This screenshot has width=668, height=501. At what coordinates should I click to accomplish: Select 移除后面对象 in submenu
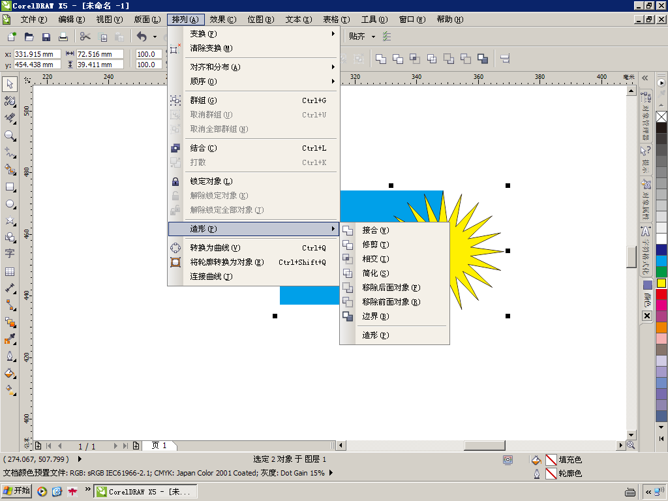[394, 288]
